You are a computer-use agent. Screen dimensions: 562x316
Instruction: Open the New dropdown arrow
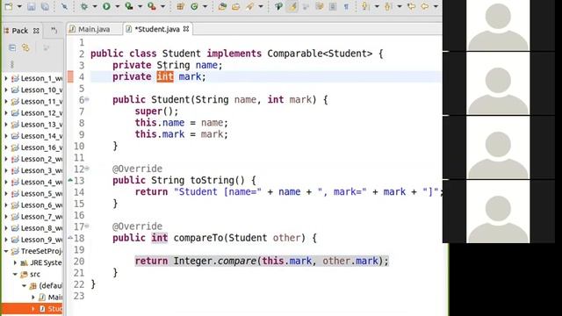pos(19,6)
